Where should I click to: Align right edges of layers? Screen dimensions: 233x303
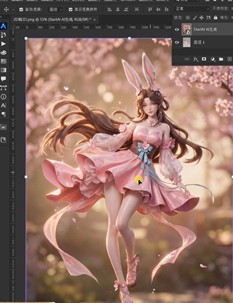click(126, 9)
